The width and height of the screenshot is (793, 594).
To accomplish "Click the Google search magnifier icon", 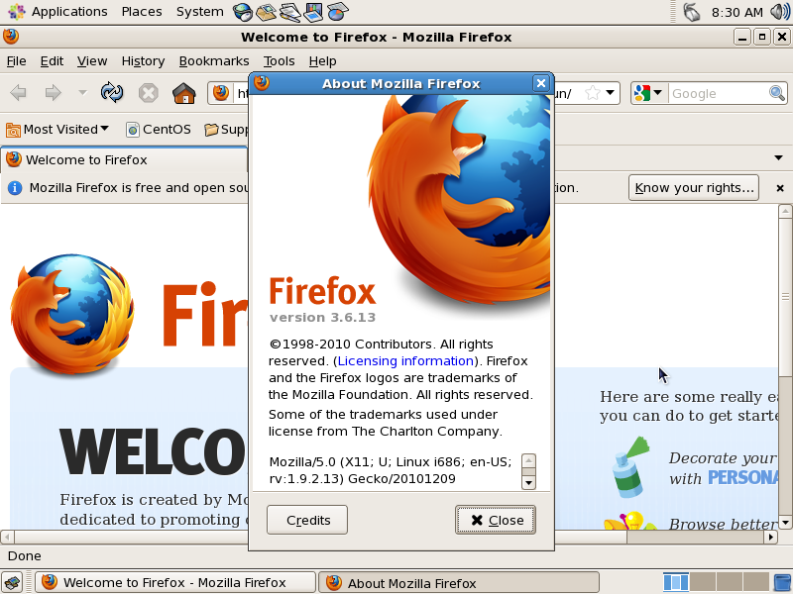I will point(776,92).
